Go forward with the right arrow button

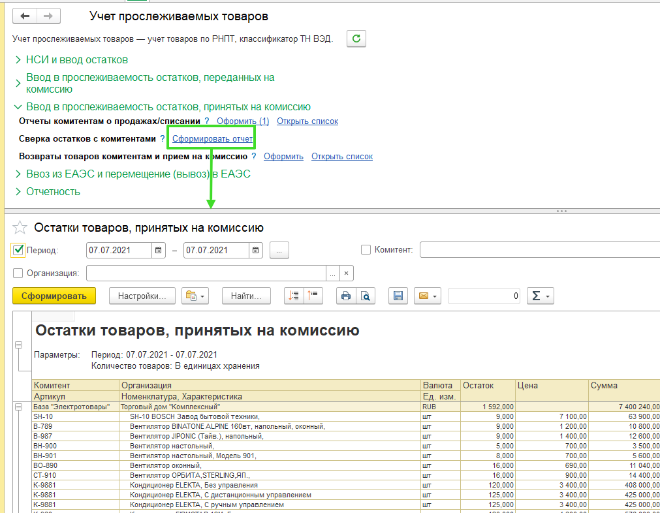tap(48, 16)
